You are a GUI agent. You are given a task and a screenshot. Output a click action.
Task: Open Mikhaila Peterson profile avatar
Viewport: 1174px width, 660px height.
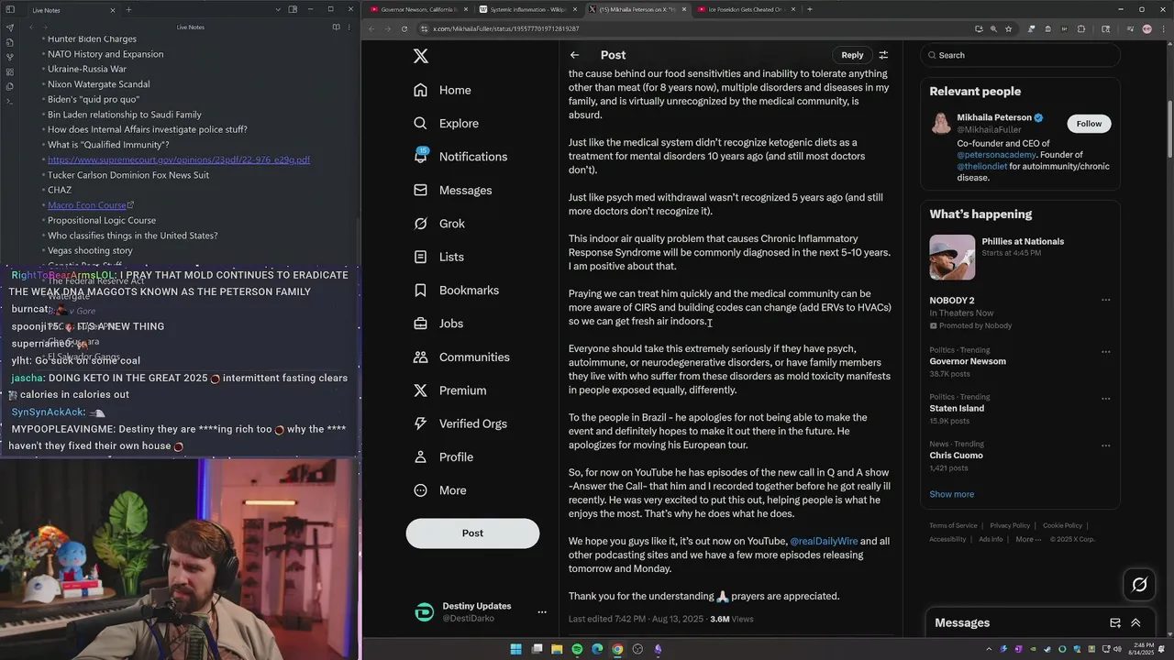point(941,124)
